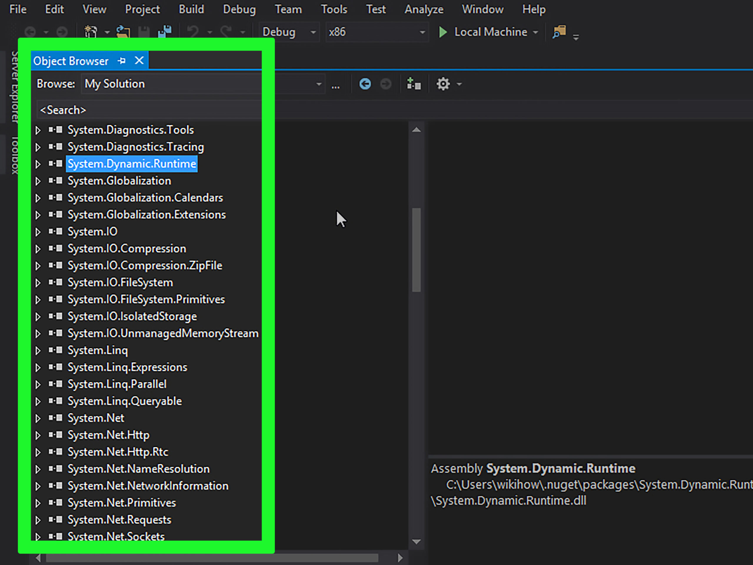
Task: Click the back navigation icon
Action: (x=365, y=84)
